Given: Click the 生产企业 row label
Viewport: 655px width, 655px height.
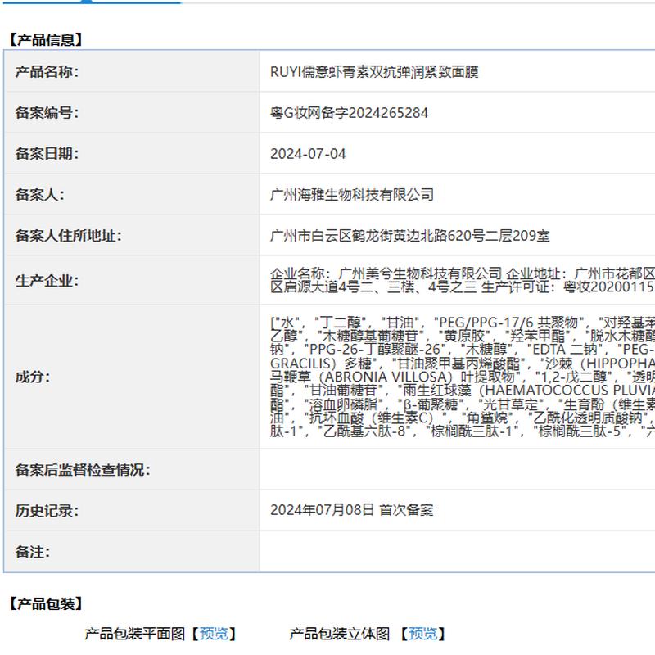Looking at the screenshot, I should tap(47, 281).
